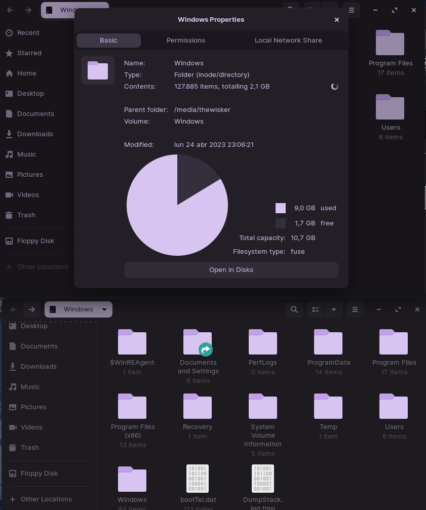The image size is (426, 510).
Task: Open Documents in lower window sidebar
Action: coord(33,346)
